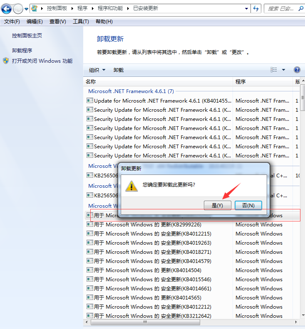Click the horizontal scroll right arrow
Screen dimensions: 305x329
tap(296, 322)
